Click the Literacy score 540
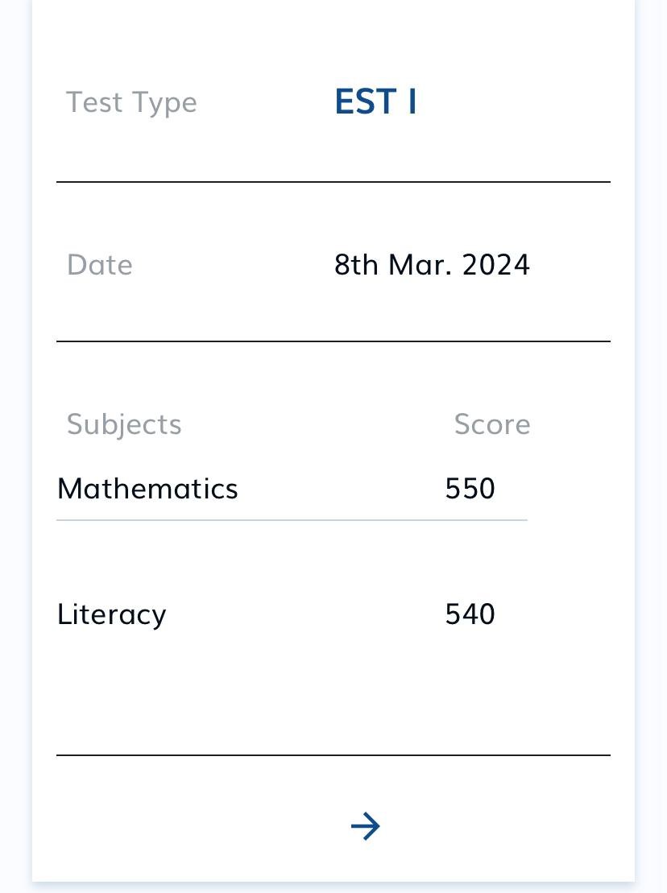 (x=470, y=614)
